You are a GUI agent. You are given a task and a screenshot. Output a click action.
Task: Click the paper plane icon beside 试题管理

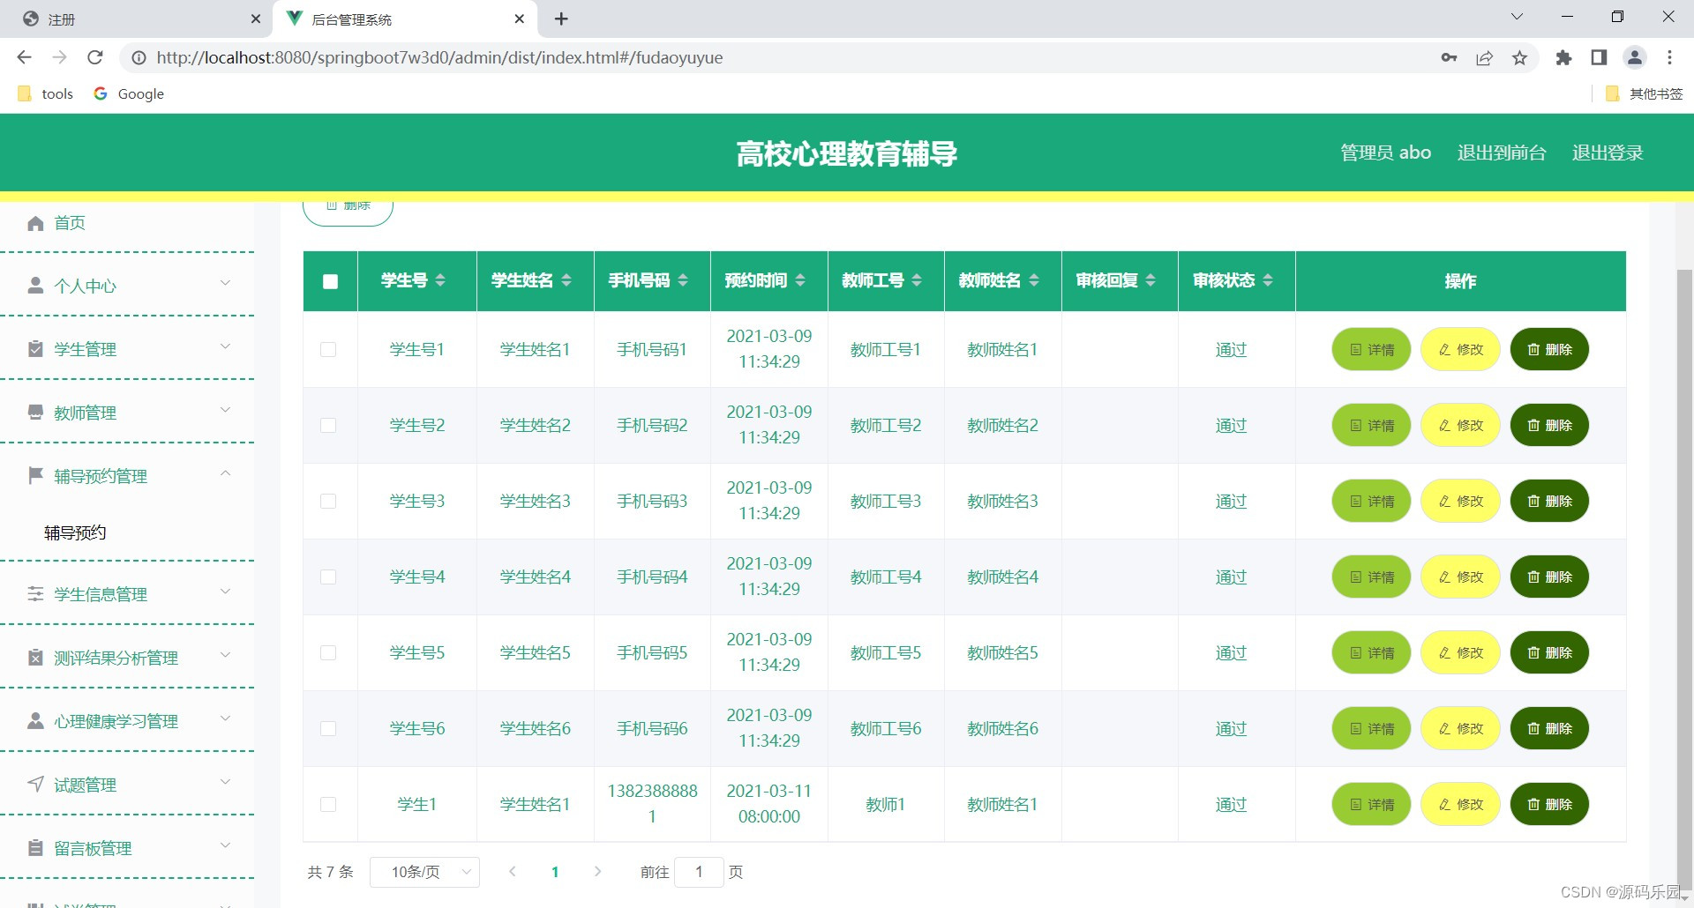coord(35,785)
